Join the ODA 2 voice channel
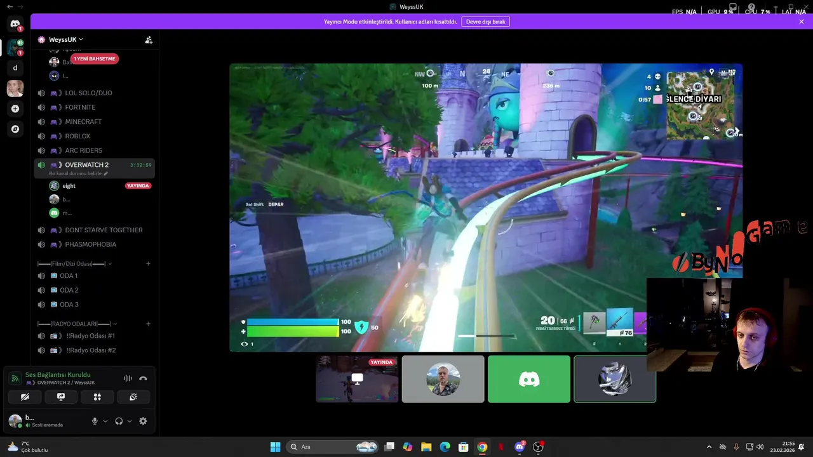813x457 pixels. pos(94,290)
